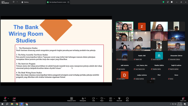The height and width of the screenshot is (106, 188).
Task: Select naura adysha avatar tile
Action: (159, 56)
